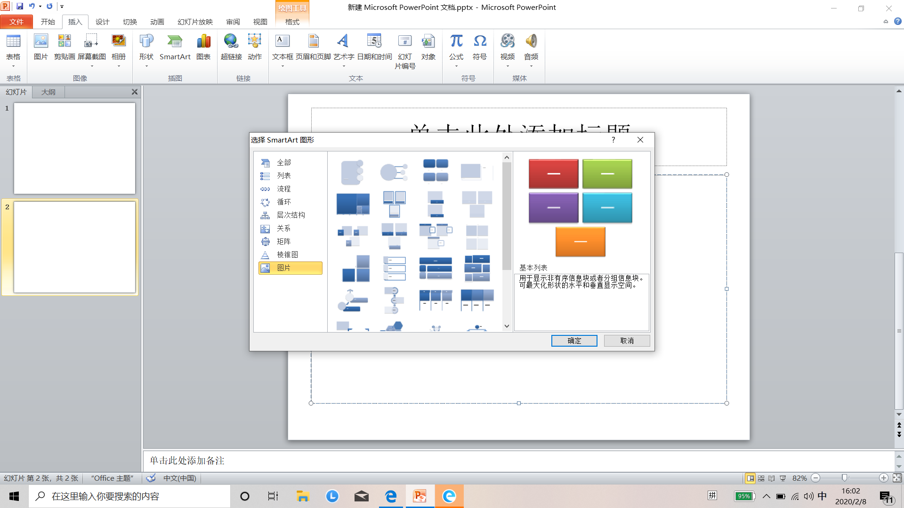The image size is (904, 508).
Task: Expand the Shapes (形状) dropdown arrow
Action: coord(146,66)
